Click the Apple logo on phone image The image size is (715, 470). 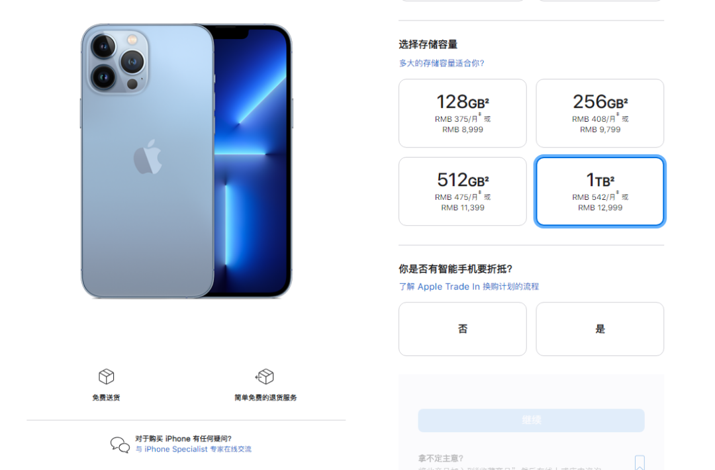click(x=148, y=157)
